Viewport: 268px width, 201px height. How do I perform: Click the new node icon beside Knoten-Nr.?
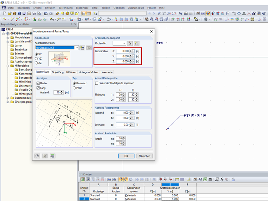tap(136, 43)
